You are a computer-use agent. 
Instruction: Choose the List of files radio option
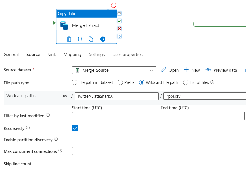[x=185, y=82]
